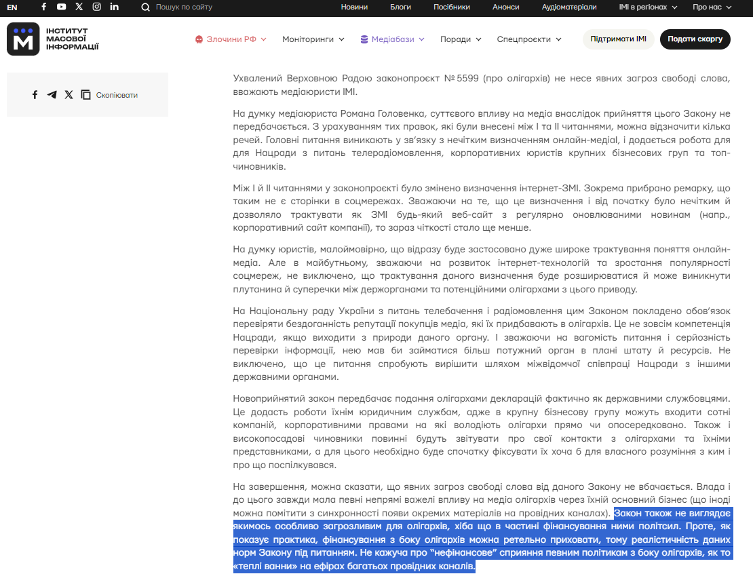Image resolution: width=753 pixels, height=574 pixels.
Task: Expand the Поради menu
Action: [x=461, y=39]
